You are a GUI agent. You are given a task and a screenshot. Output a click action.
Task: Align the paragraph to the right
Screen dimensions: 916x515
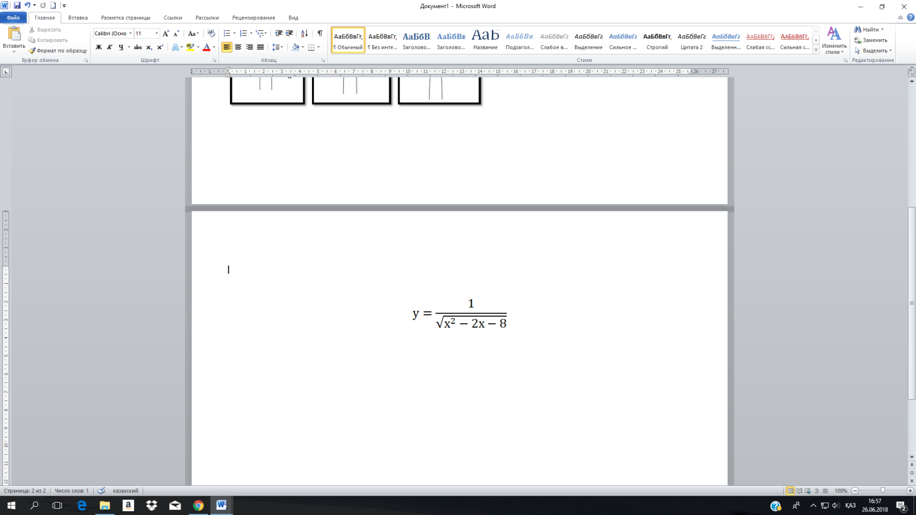point(249,47)
